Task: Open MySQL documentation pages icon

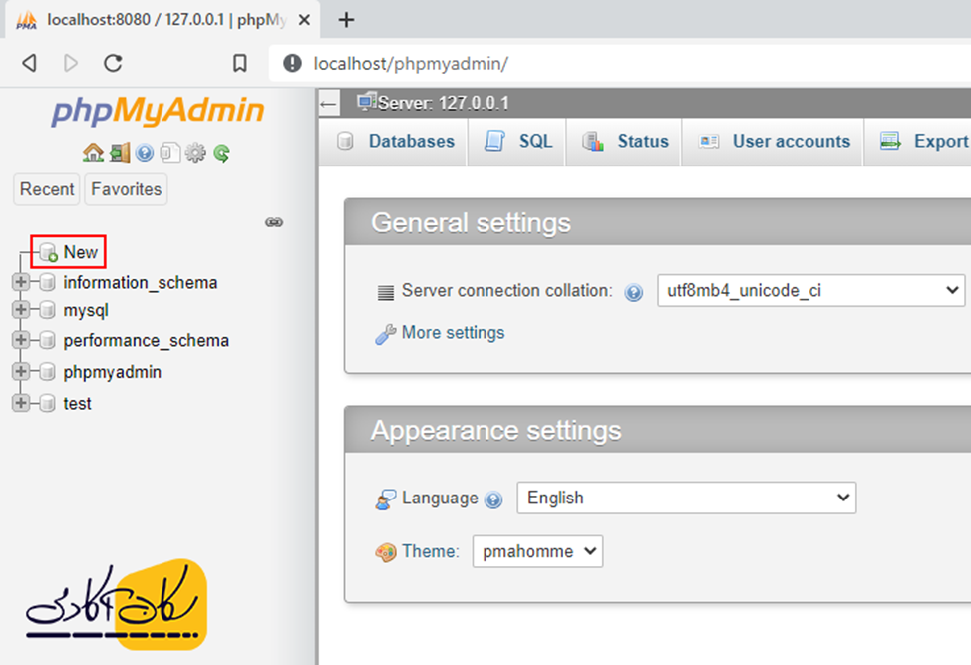Action: [x=169, y=153]
